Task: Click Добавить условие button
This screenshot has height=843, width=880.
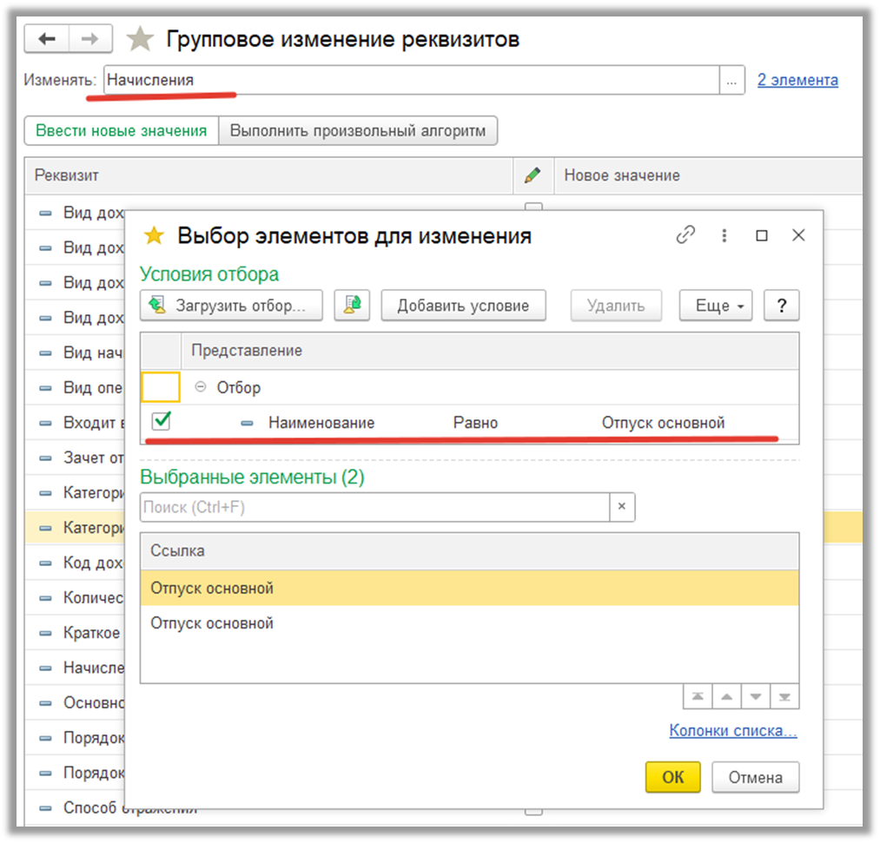Action: tap(463, 305)
